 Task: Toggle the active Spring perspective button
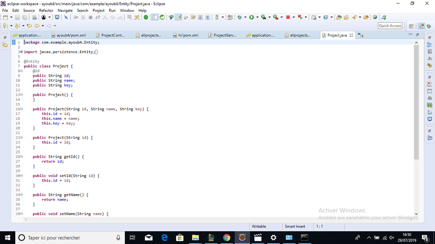coord(422,26)
